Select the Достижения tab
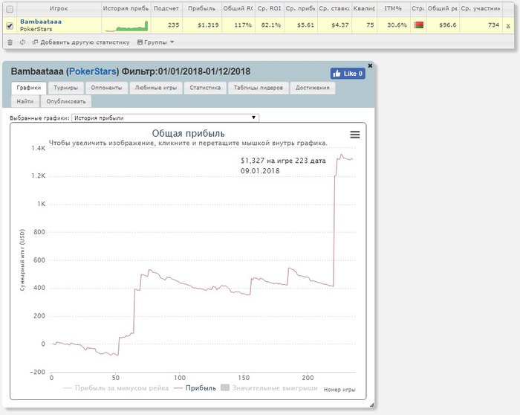Screen dimensions: 520x415 click(x=313, y=88)
